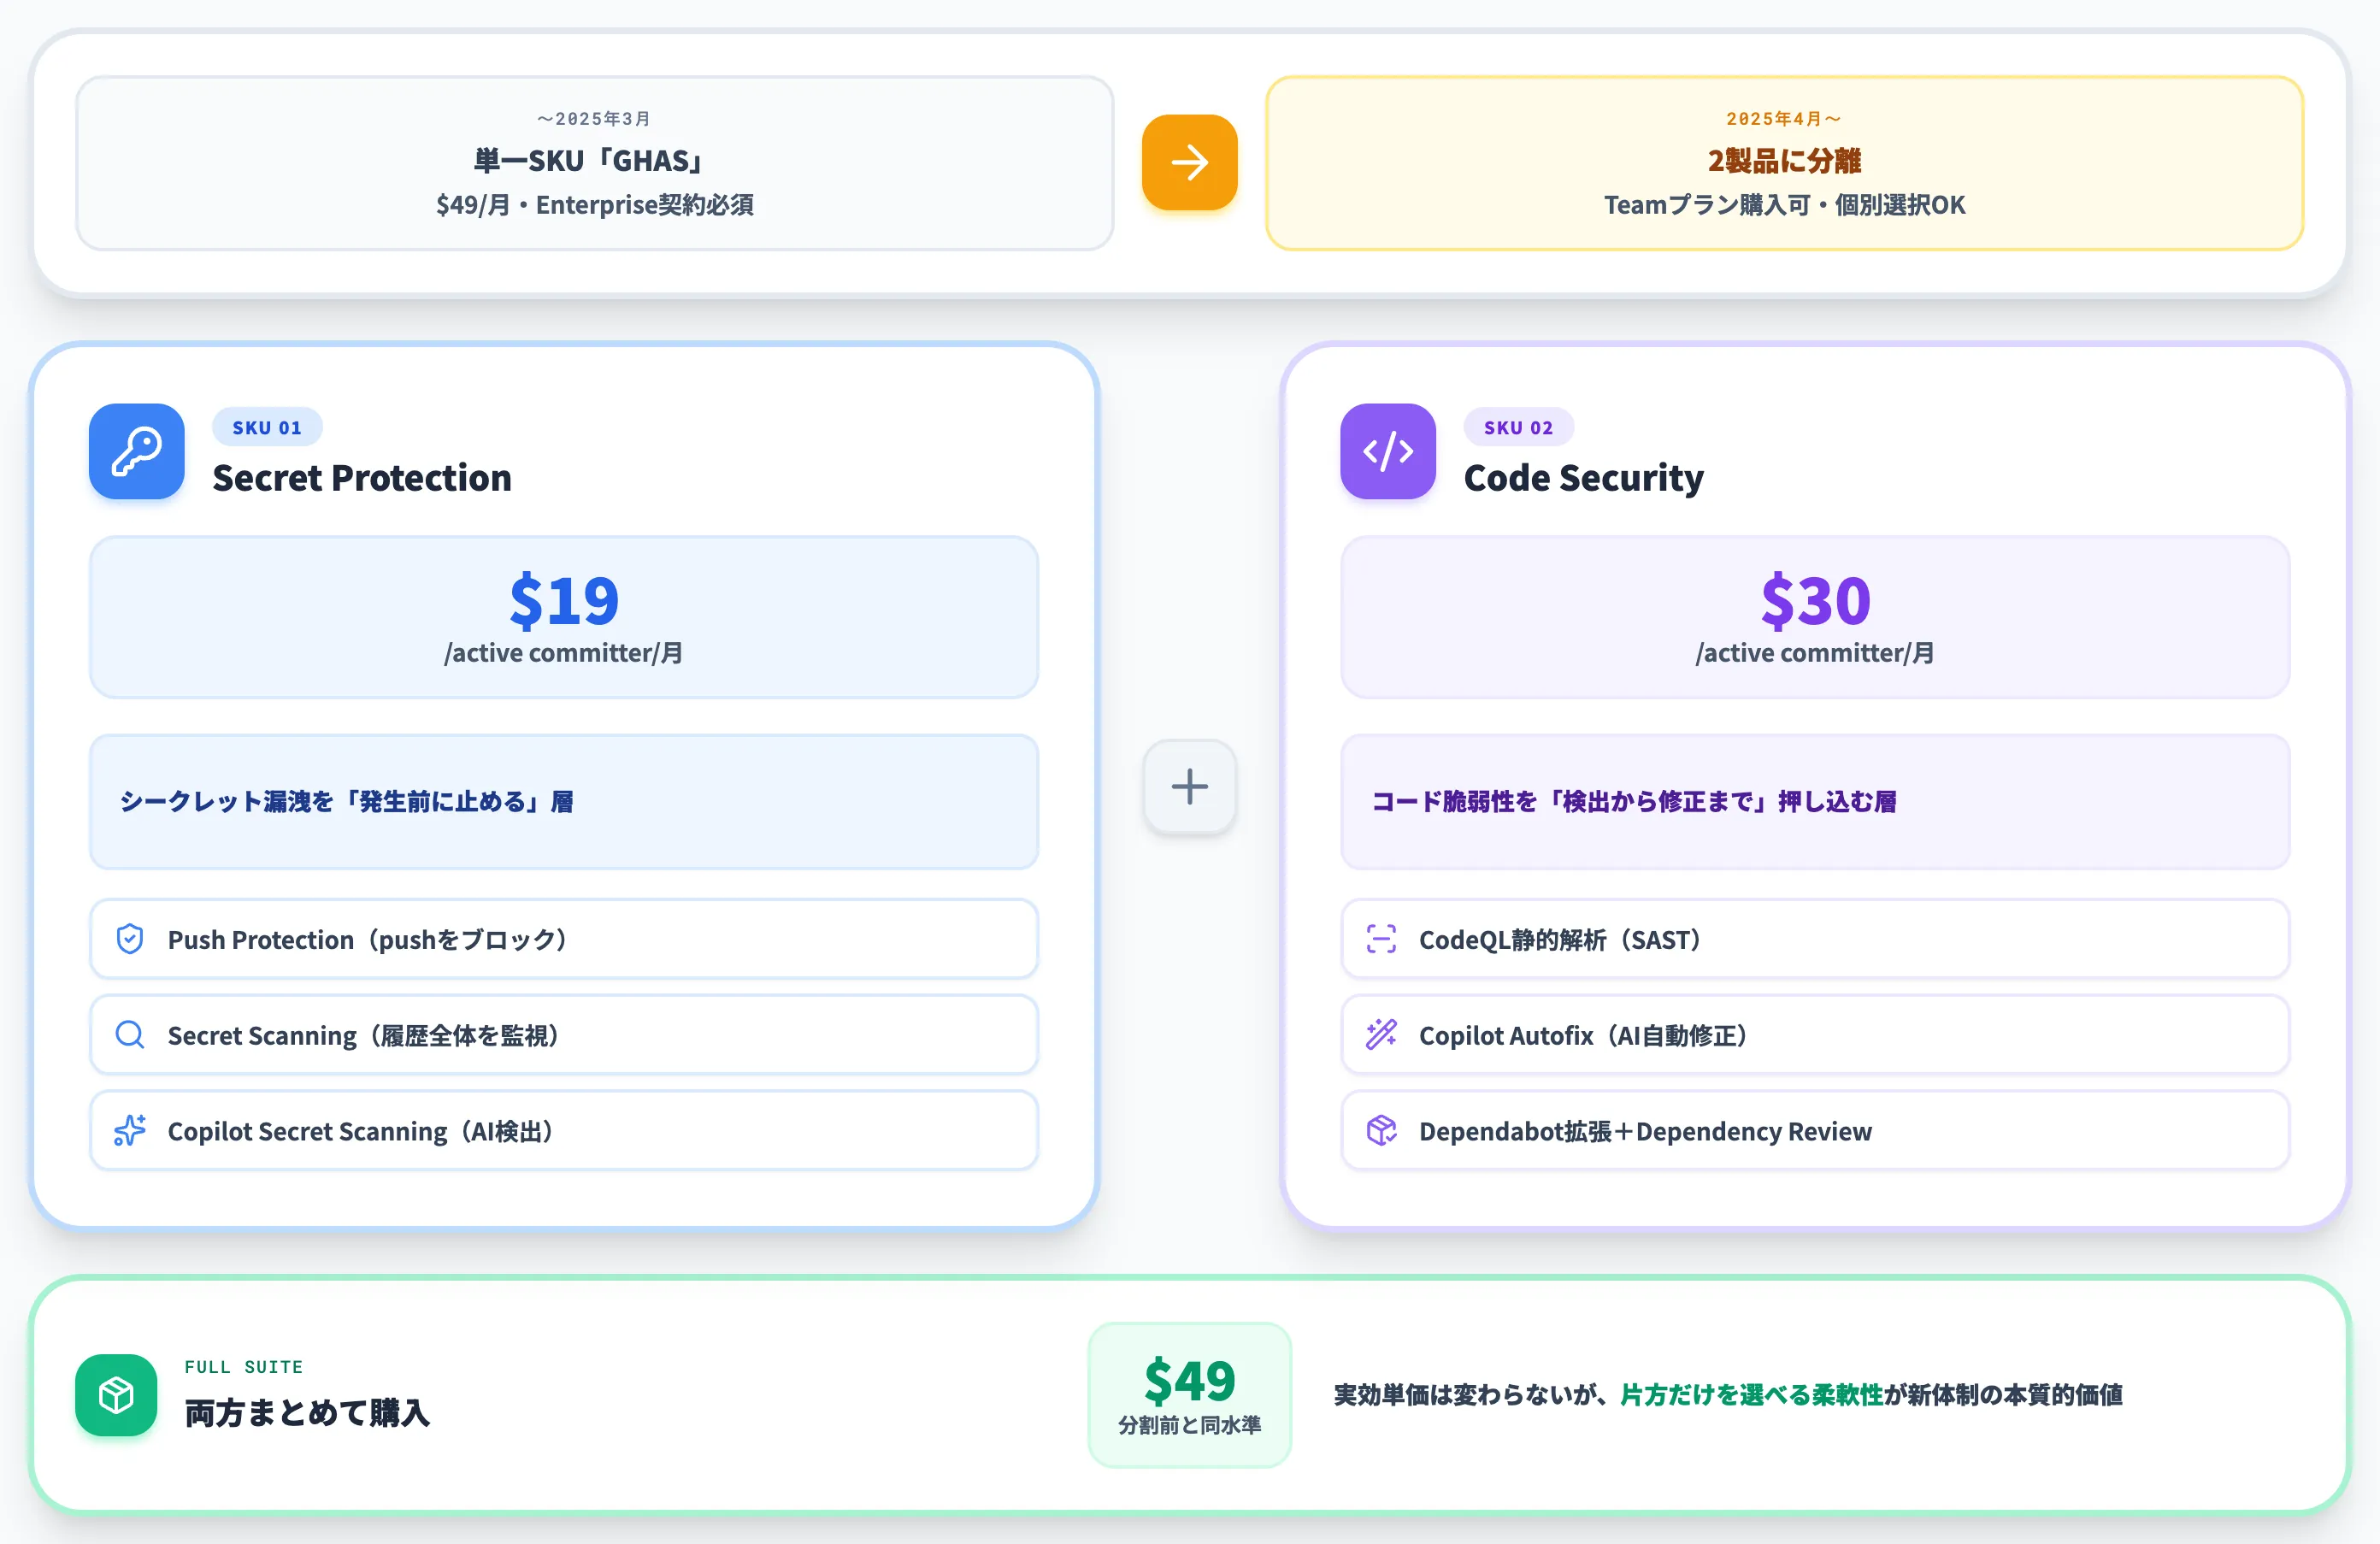Click the green package icon in Full Suite

pyautogui.click(x=116, y=1395)
